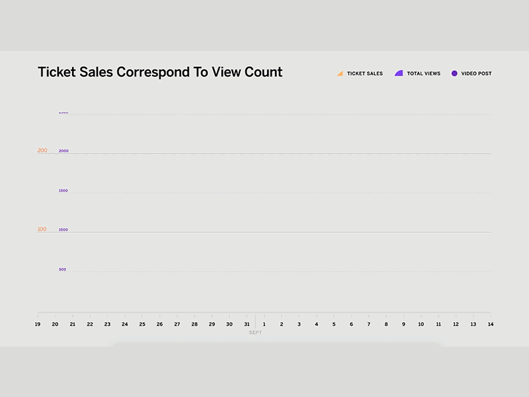
Task: Click the orange 200 ticket axis label
Action: [x=42, y=150]
